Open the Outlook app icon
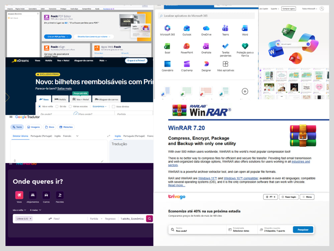This screenshot has height=251, width=334. pos(187,28)
